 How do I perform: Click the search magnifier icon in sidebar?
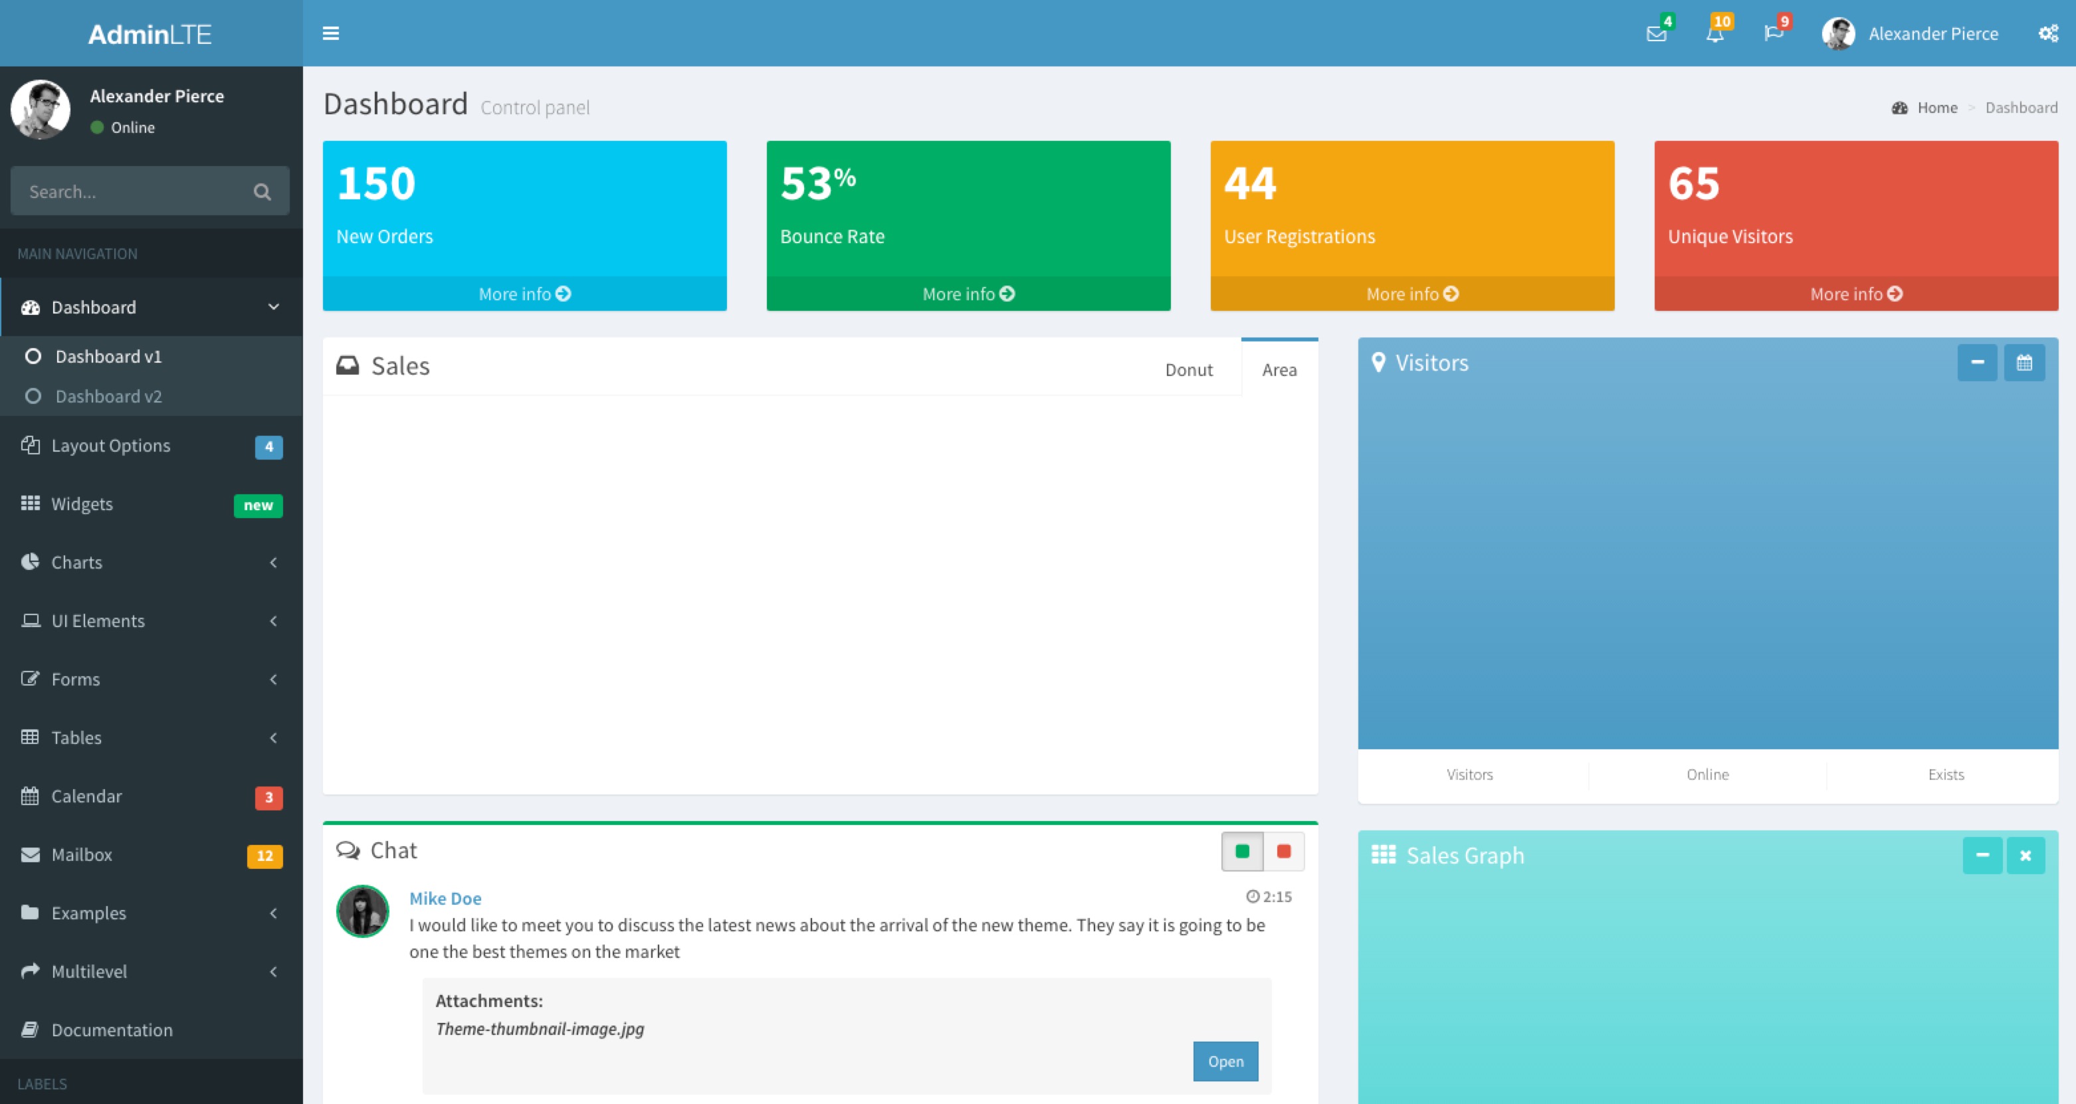262,192
